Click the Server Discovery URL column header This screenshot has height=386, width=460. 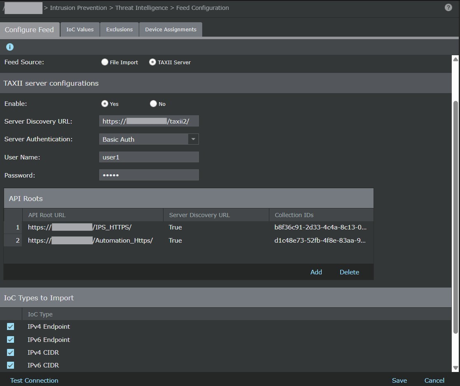(216, 215)
